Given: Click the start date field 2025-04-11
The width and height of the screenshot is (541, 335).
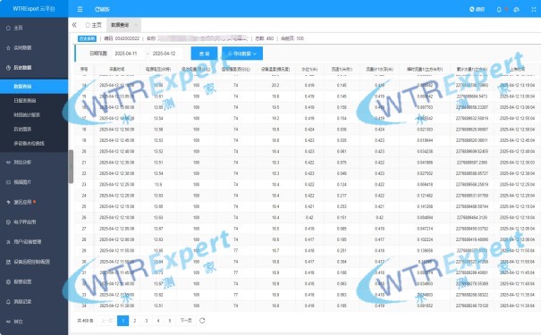Looking at the screenshot, I should pyautogui.click(x=126, y=54).
